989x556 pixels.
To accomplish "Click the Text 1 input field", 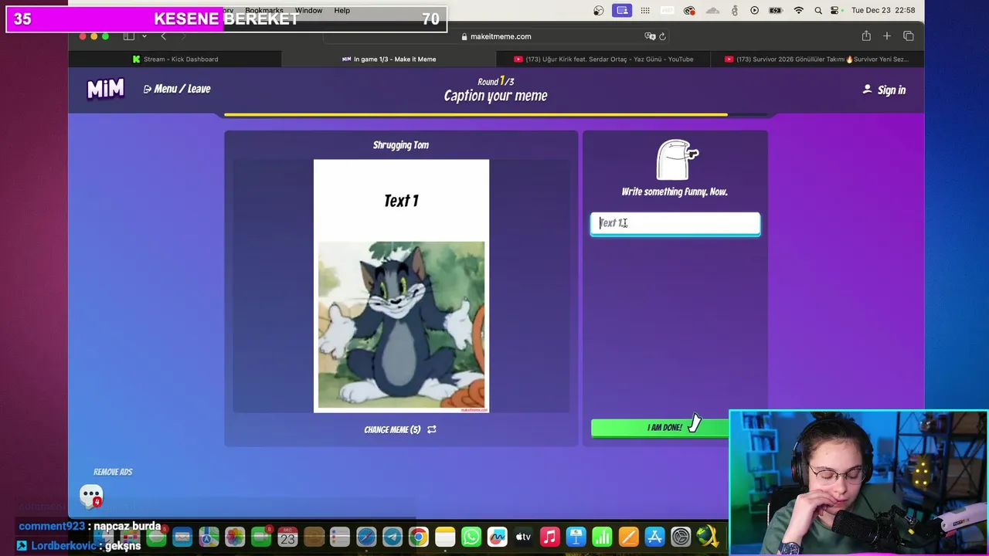I will click(x=675, y=223).
